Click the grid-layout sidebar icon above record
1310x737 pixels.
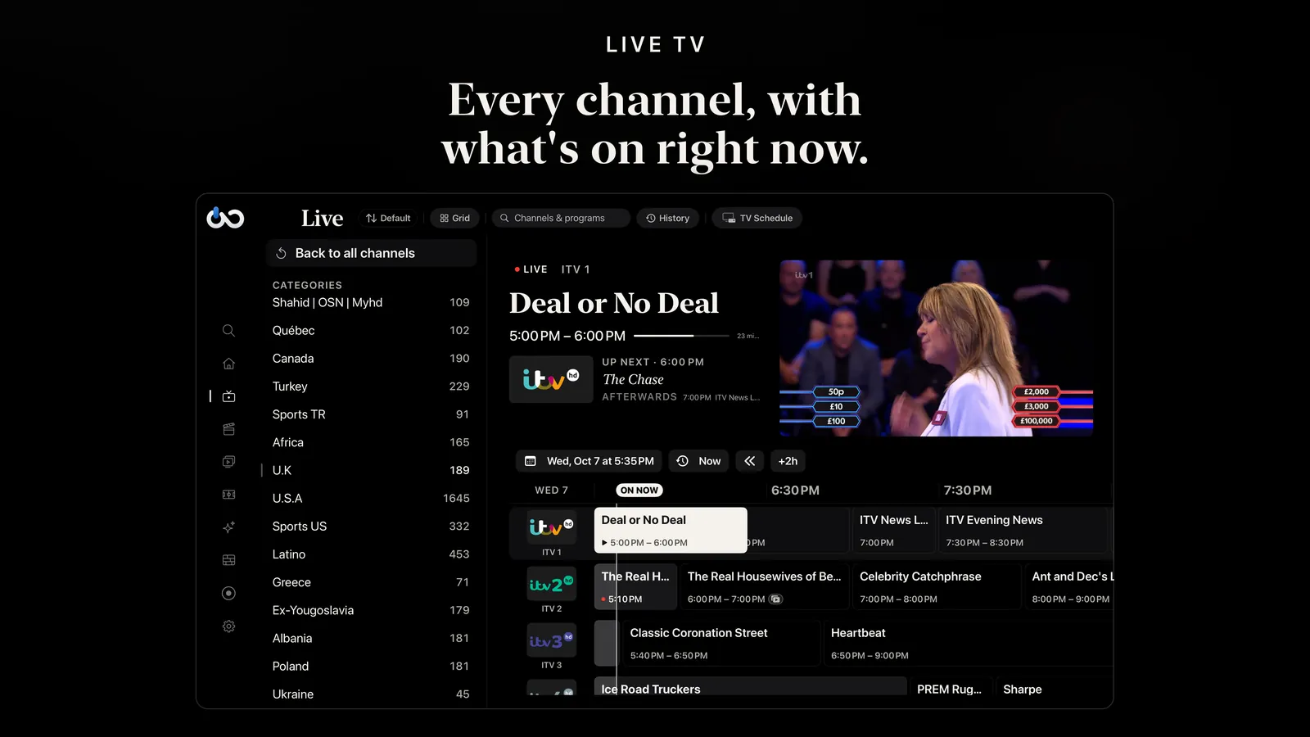tap(228, 560)
